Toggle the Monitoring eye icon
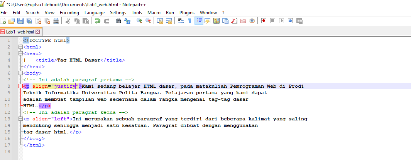The height and width of the screenshot is (160, 411). (252, 21)
